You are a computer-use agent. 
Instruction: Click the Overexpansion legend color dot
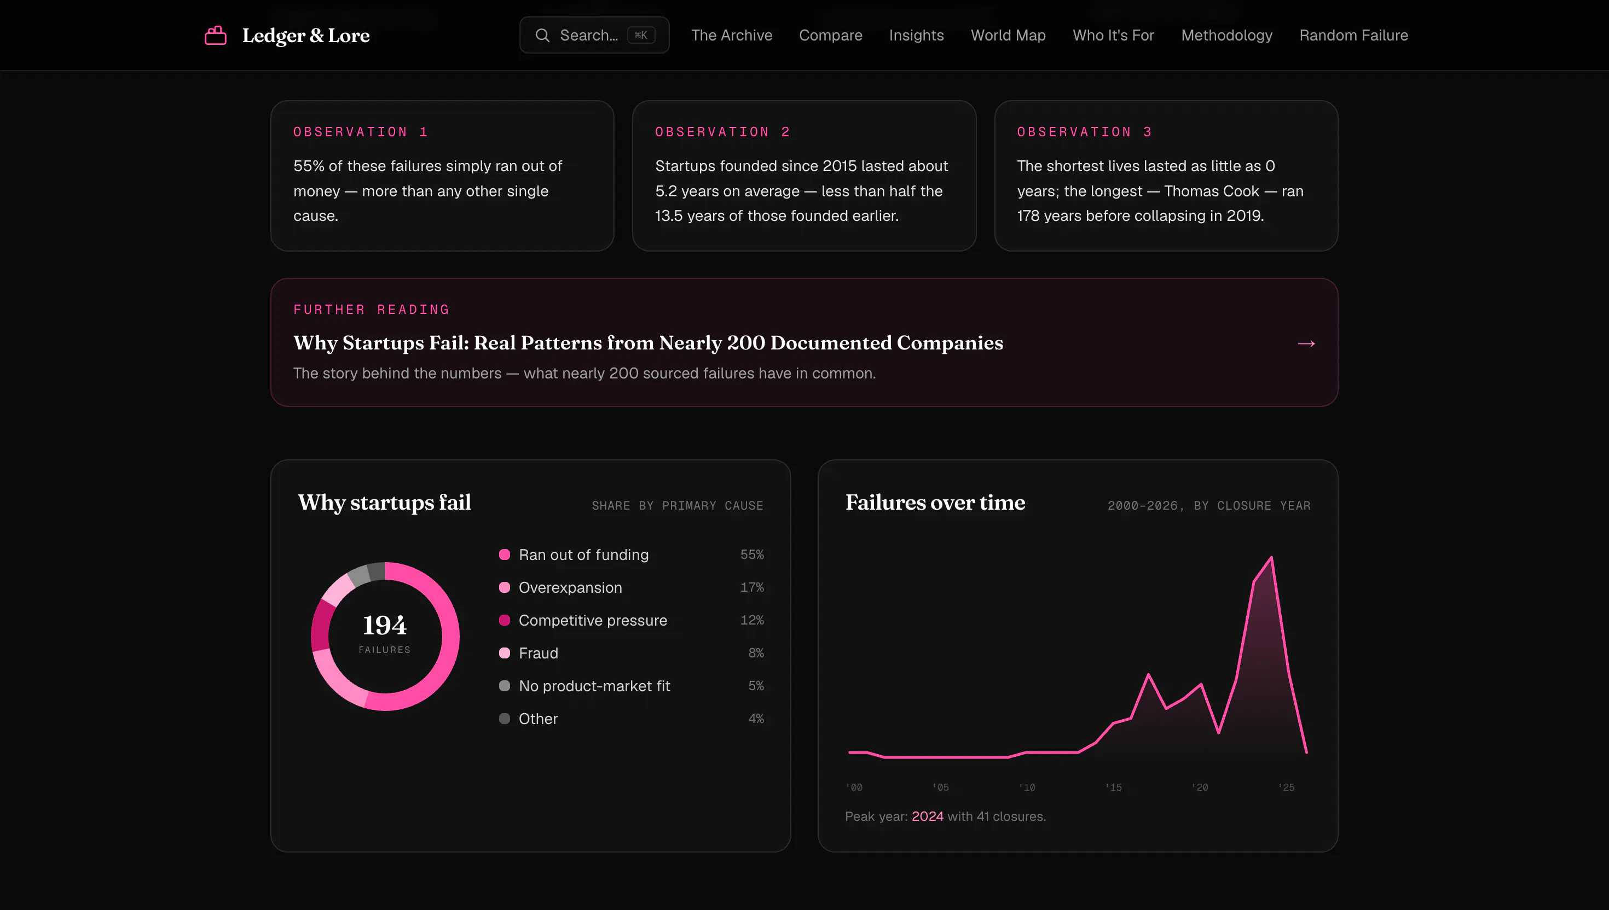point(505,587)
